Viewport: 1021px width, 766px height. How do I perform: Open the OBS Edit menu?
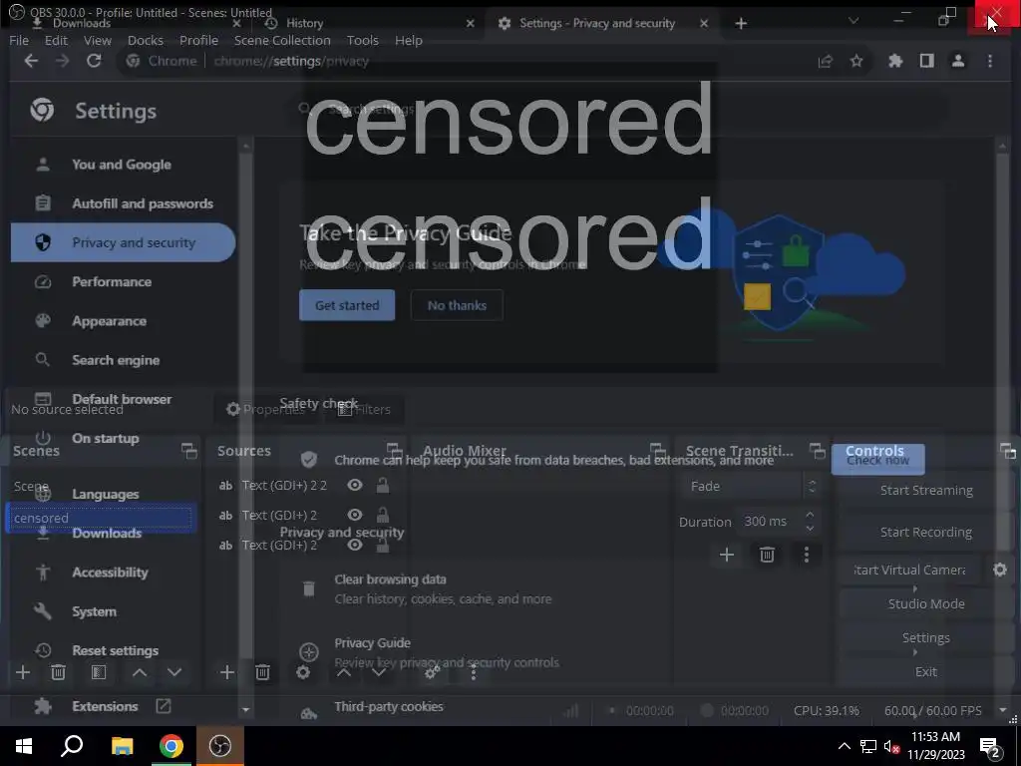point(56,40)
